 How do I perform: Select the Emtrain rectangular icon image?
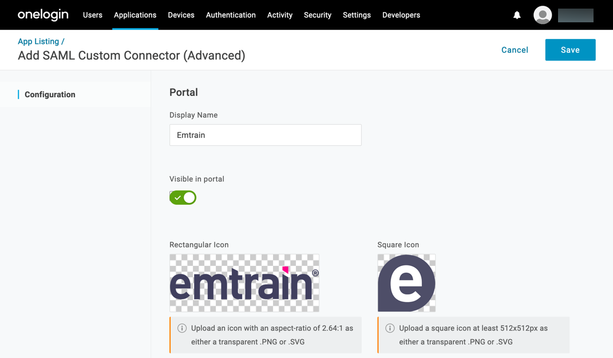pos(244,283)
